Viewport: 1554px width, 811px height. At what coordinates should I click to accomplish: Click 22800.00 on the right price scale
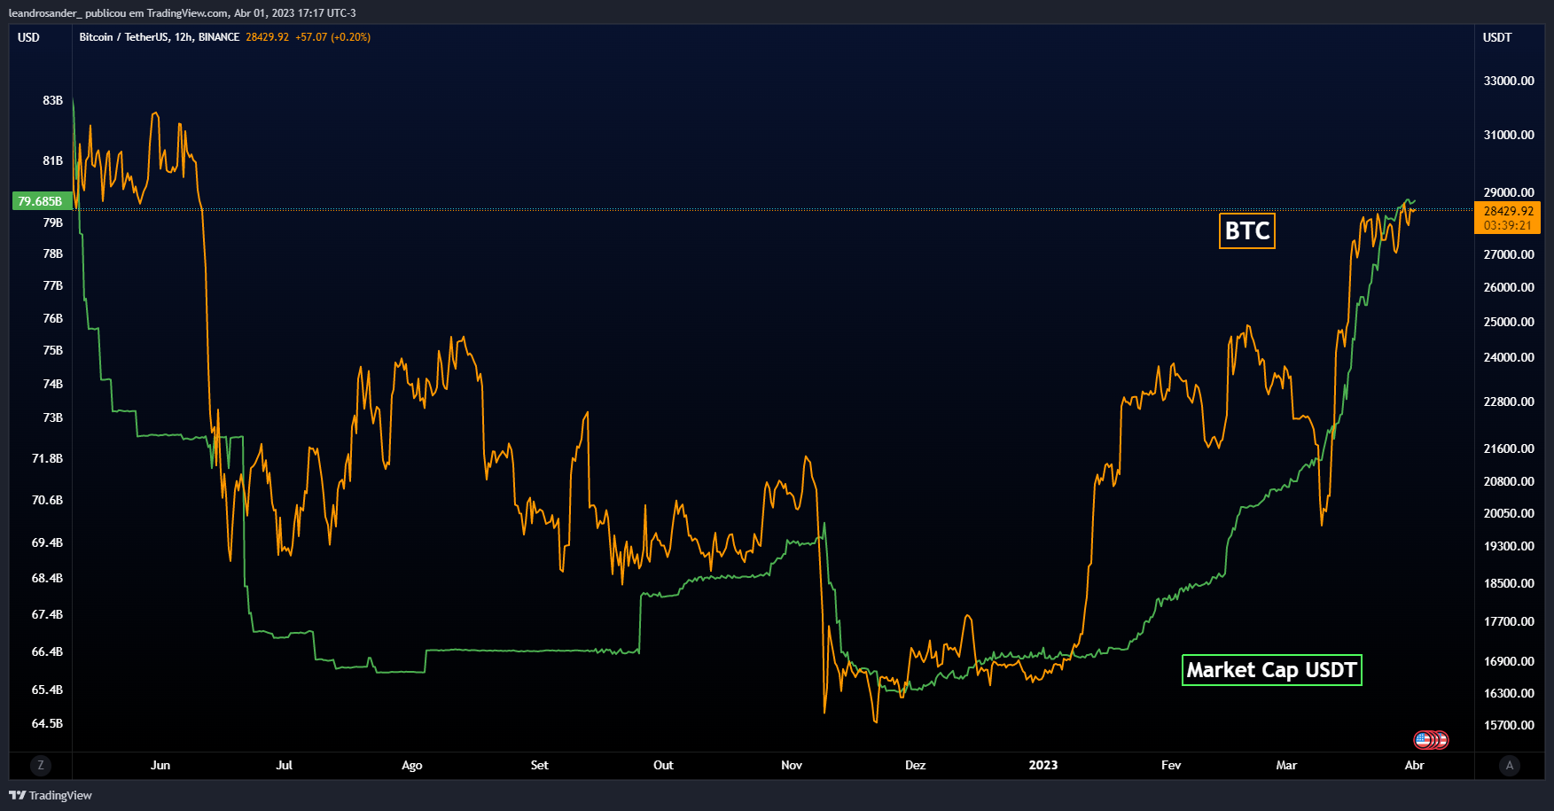coord(1509,402)
